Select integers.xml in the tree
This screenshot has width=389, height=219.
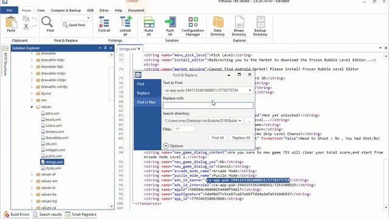click(x=53, y=150)
